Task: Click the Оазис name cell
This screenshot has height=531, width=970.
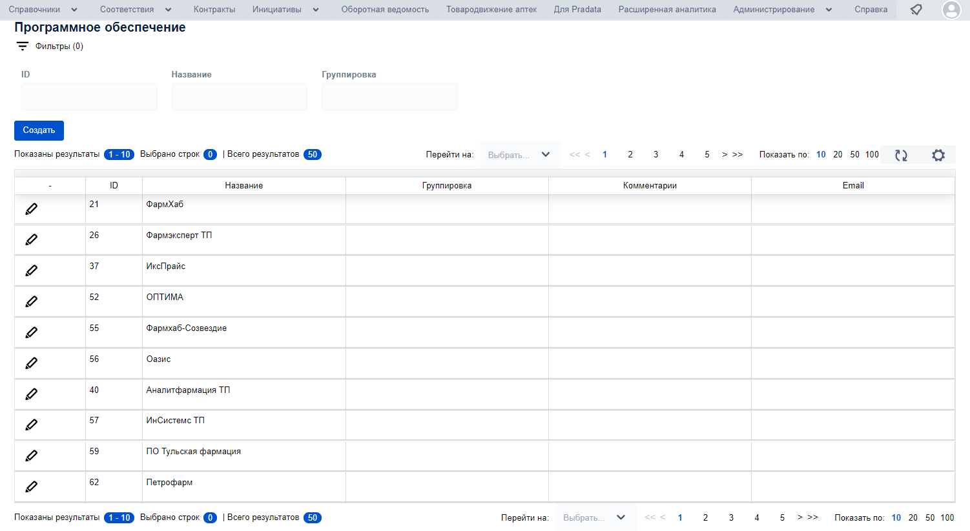Action: 244,364
